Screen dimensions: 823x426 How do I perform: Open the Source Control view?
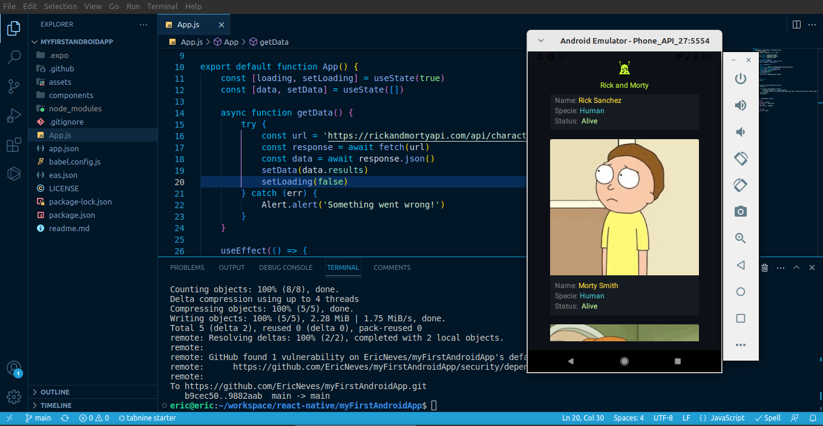14,87
